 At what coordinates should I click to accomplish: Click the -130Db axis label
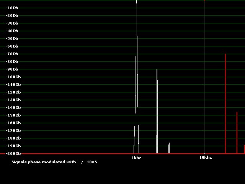click(x=13, y=100)
